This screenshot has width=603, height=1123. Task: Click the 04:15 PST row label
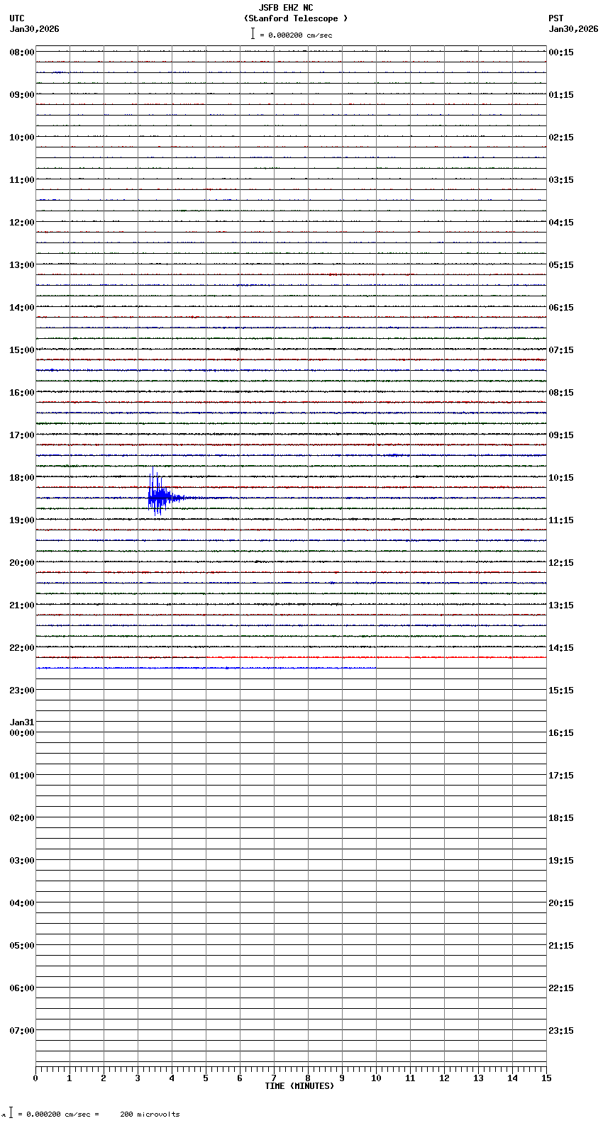click(x=561, y=223)
